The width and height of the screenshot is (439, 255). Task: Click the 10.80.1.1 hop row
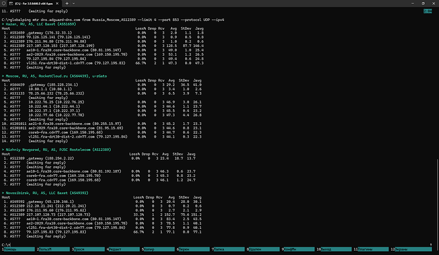pyautogui.click(x=102, y=89)
